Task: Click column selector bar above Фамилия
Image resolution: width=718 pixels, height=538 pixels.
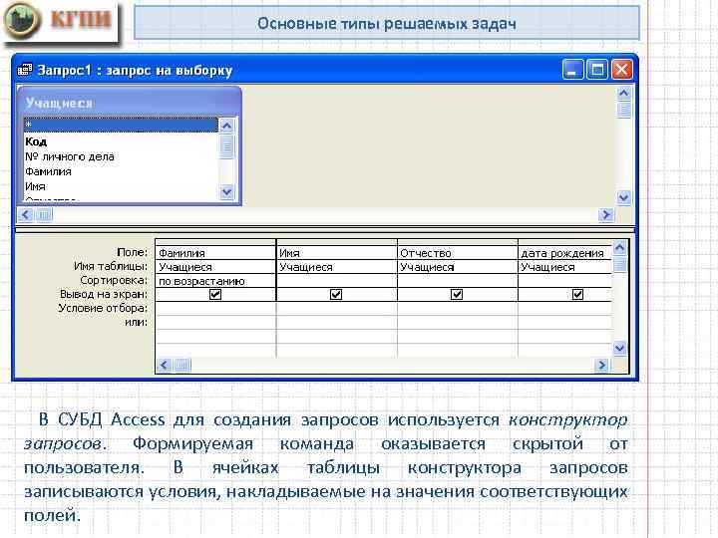Action: 215,242
